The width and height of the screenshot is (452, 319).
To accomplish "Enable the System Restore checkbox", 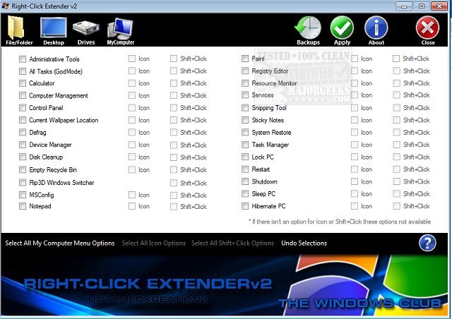I will pos(245,132).
